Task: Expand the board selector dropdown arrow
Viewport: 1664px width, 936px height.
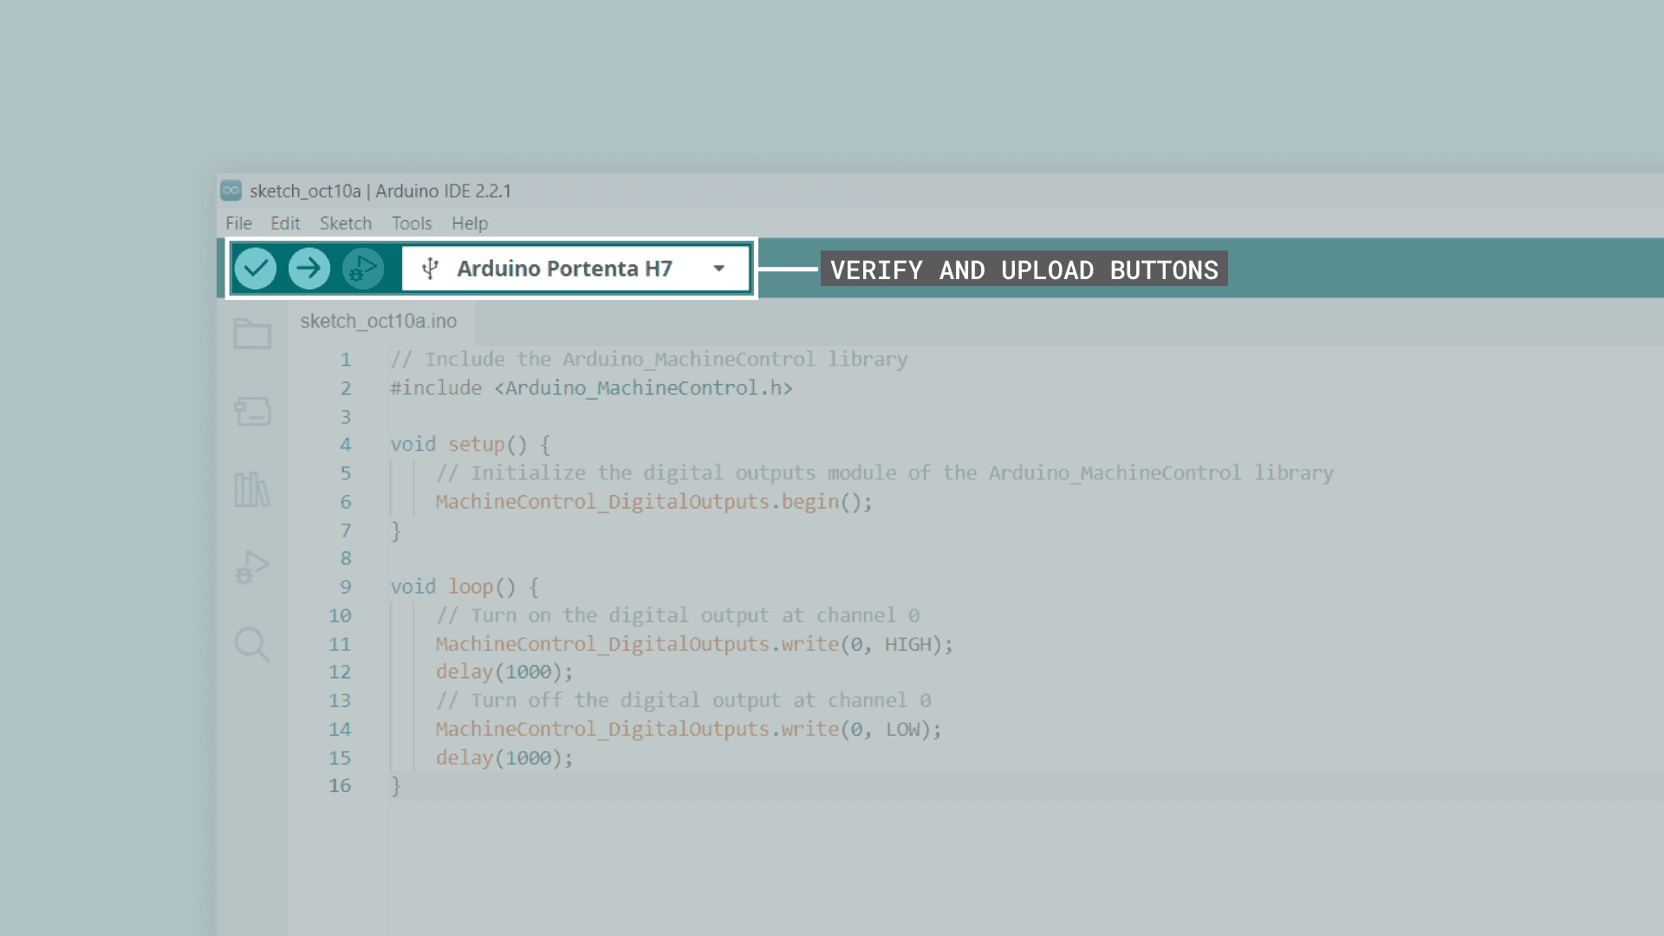Action: tap(718, 269)
